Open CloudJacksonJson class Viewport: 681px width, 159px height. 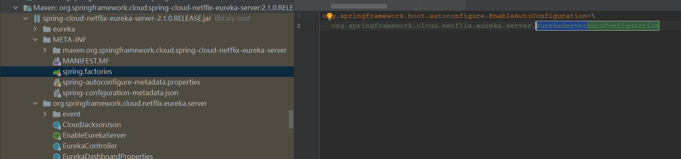point(147,125)
